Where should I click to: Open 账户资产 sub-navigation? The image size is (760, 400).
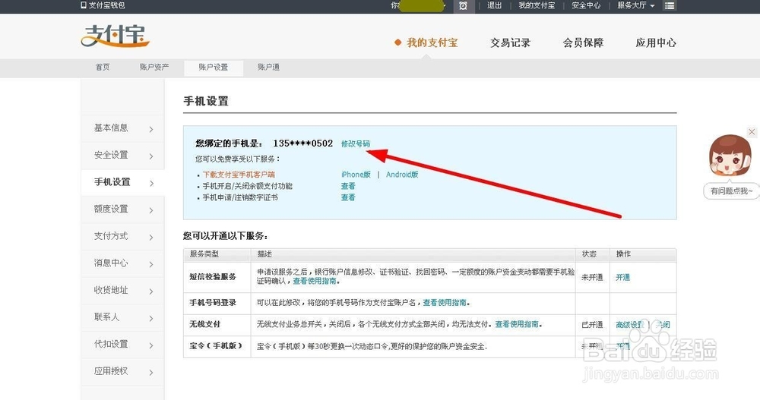(154, 68)
